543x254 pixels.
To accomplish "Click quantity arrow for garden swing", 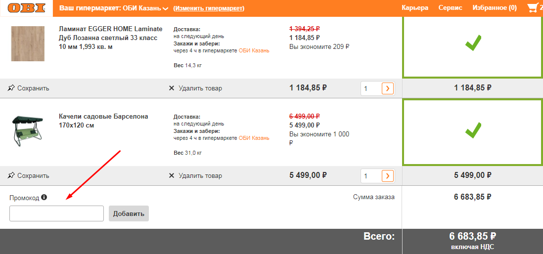I will (x=388, y=176).
